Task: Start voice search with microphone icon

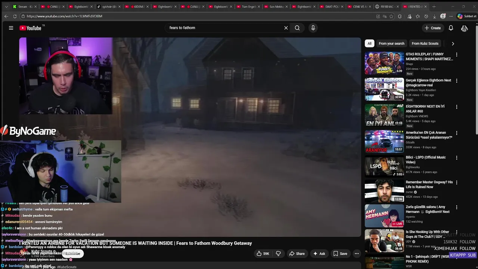Action: click(x=313, y=28)
